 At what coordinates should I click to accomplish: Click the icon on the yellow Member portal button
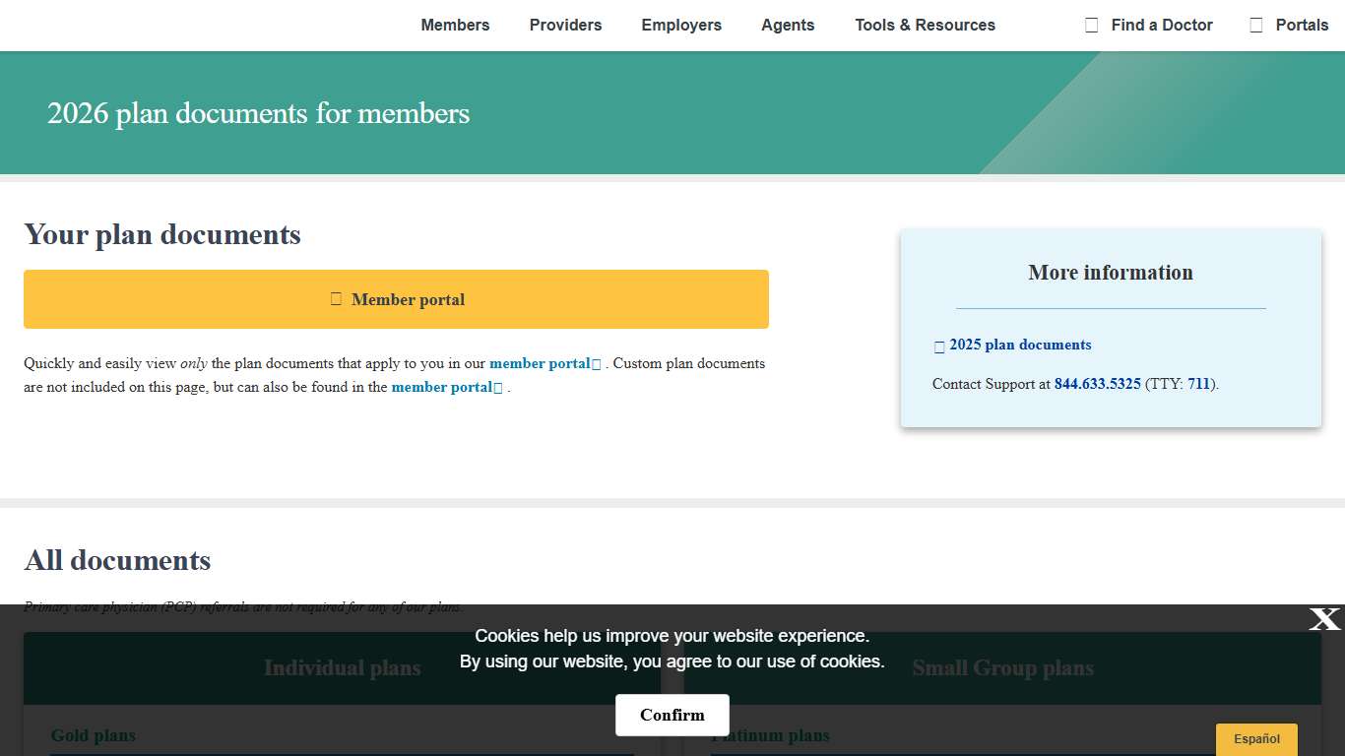tap(336, 299)
